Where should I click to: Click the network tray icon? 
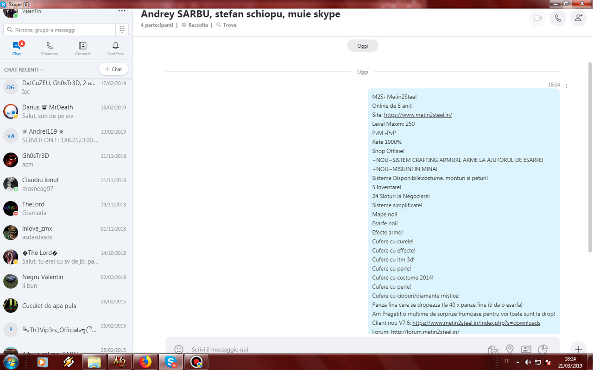538,362
